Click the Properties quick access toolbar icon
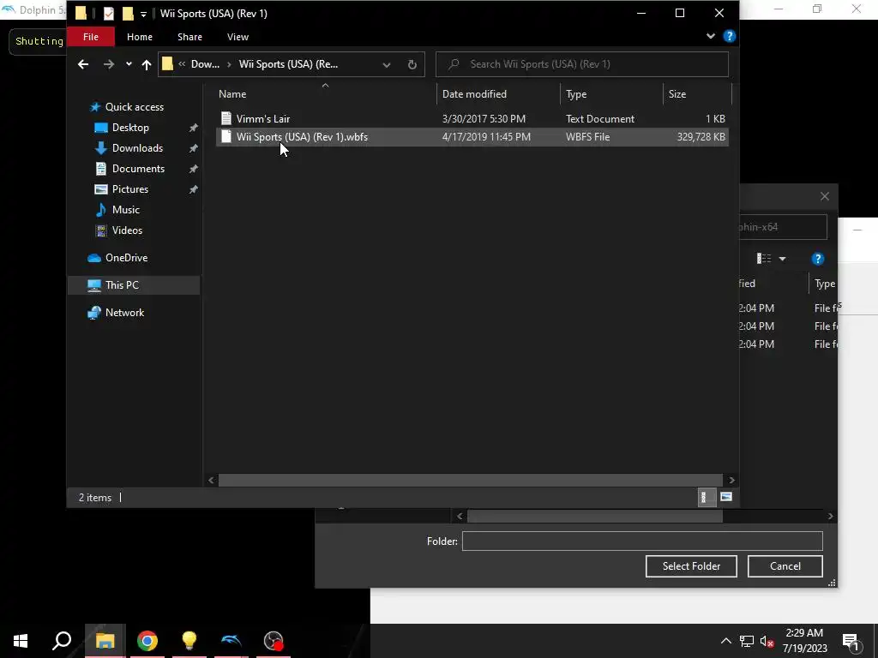The height and width of the screenshot is (658, 878). click(x=109, y=14)
